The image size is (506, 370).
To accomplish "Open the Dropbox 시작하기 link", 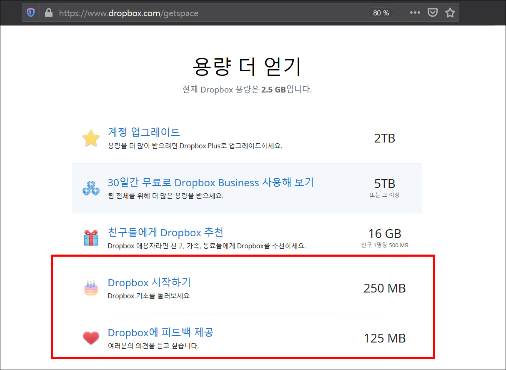I will point(149,282).
